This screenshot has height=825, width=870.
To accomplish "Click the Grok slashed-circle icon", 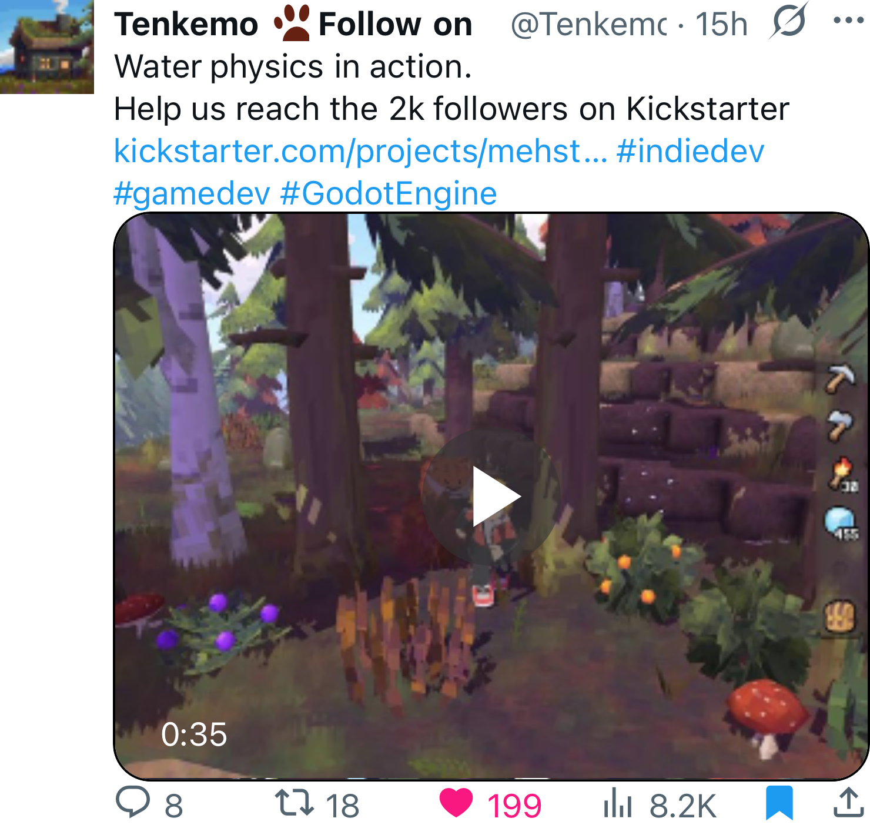I will 788,22.
